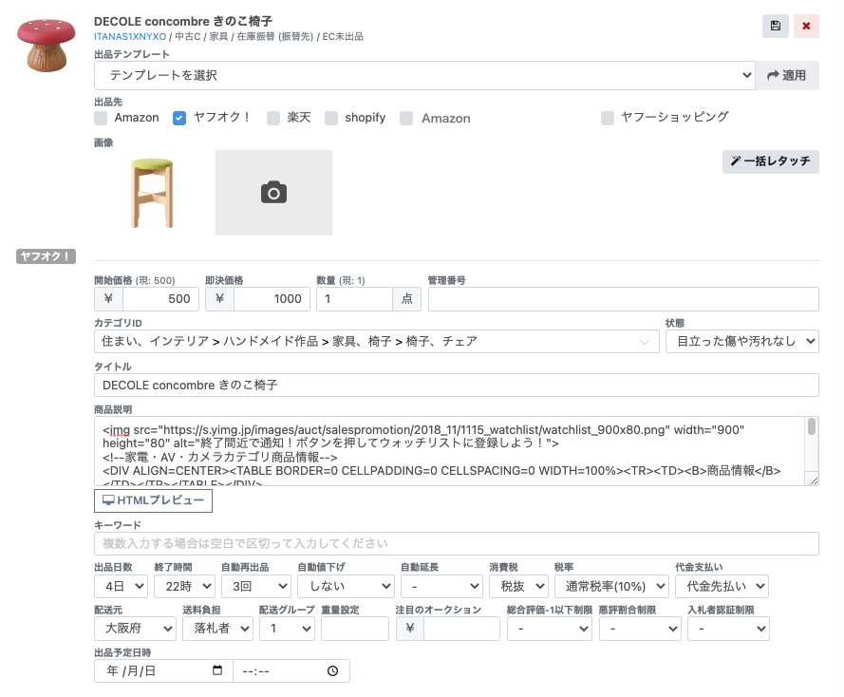Open the 配送グループ dropdown
This screenshot has width=844, height=697.
tap(287, 629)
